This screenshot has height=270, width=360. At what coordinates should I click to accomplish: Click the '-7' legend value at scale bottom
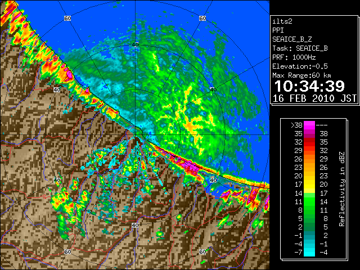tap(298, 252)
